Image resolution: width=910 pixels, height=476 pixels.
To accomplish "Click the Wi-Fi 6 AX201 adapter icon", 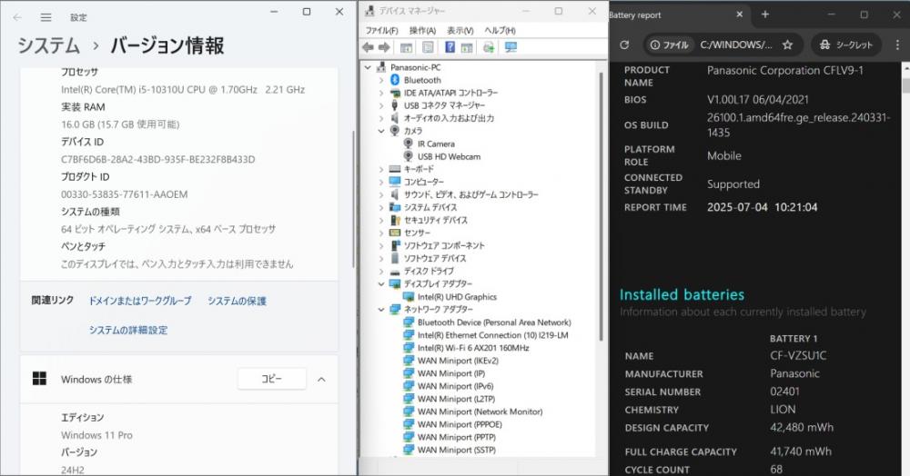I will 409,347.
